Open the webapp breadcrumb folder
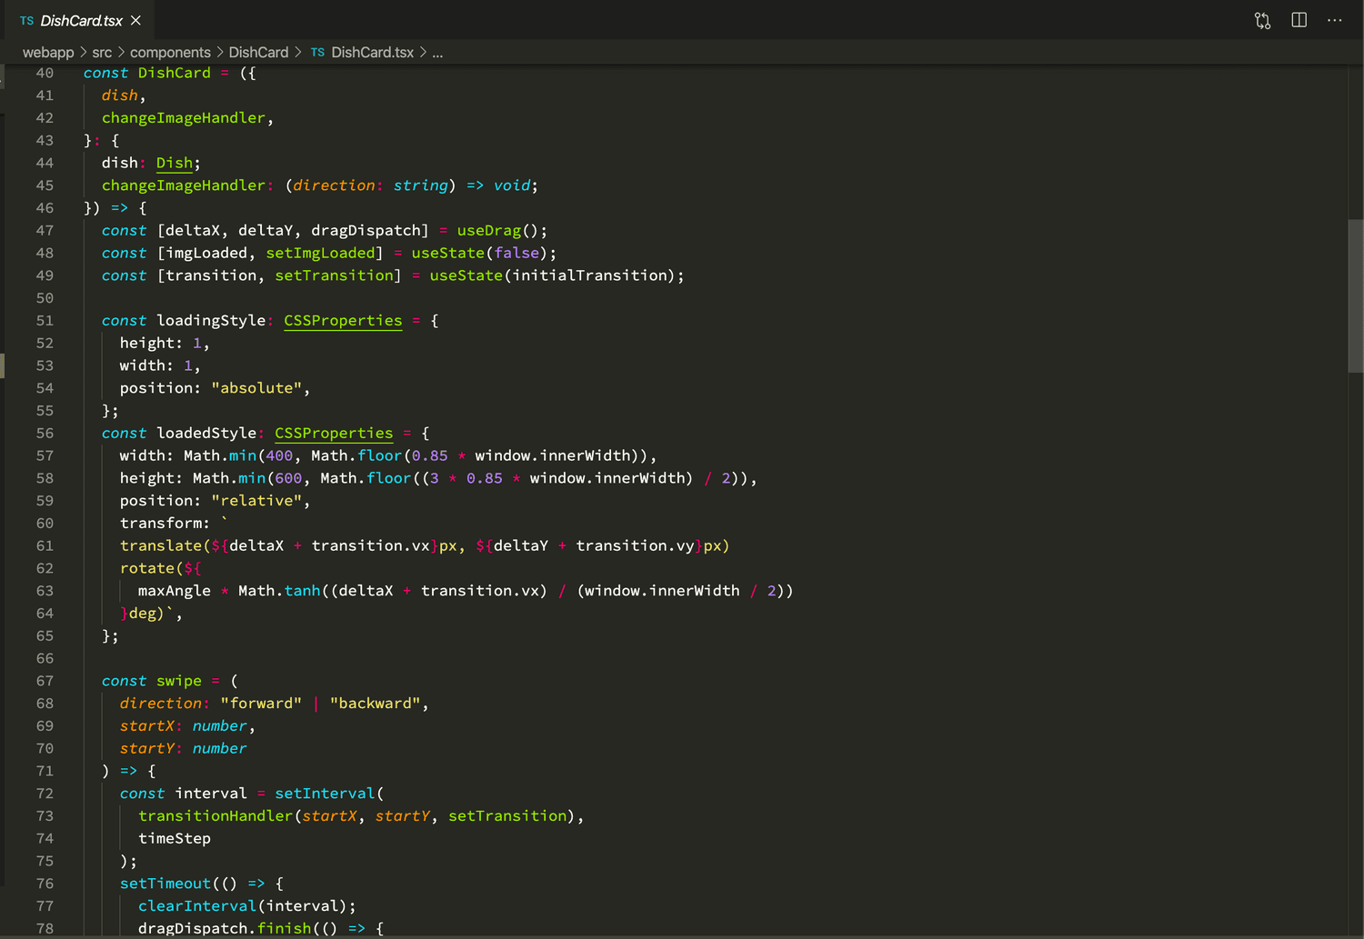This screenshot has height=939, width=1364. tap(48, 53)
